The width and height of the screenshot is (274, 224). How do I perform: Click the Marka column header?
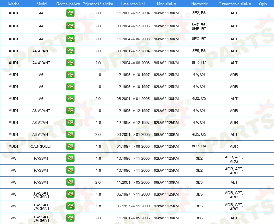tap(14, 4)
